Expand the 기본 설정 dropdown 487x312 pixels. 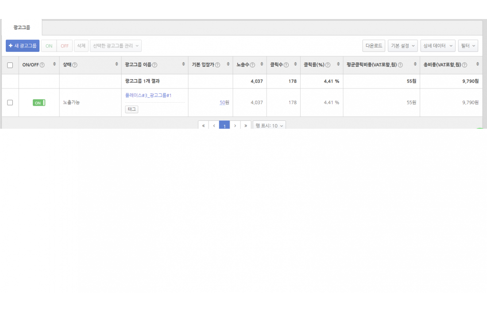point(402,46)
